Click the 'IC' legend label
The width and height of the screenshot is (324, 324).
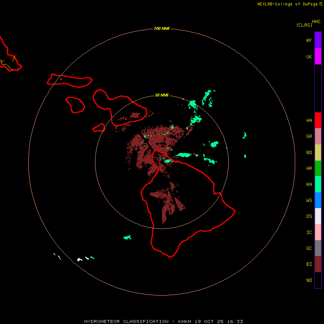(x=309, y=233)
